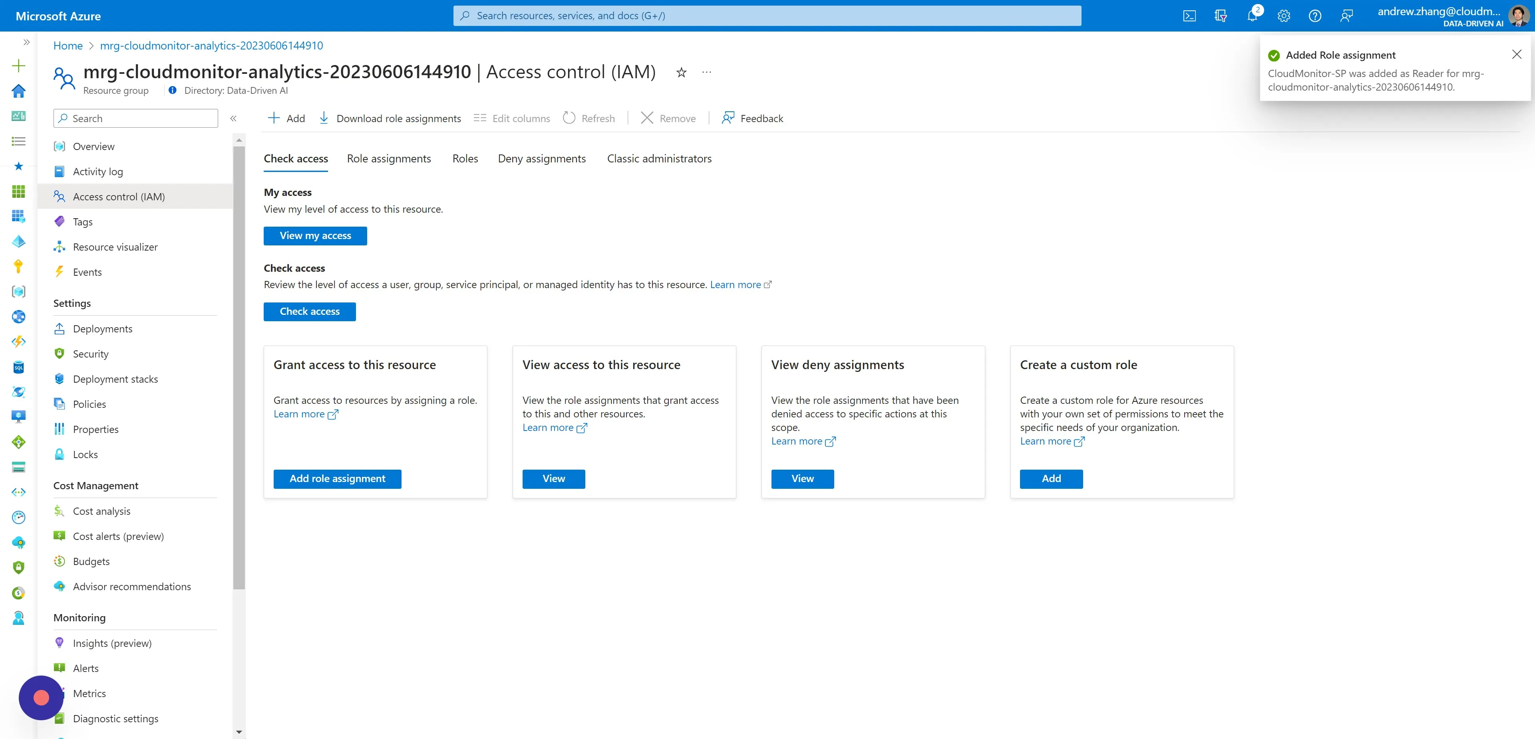Close the Added Role assignment notification
The height and width of the screenshot is (739, 1535).
(x=1517, y=55)
